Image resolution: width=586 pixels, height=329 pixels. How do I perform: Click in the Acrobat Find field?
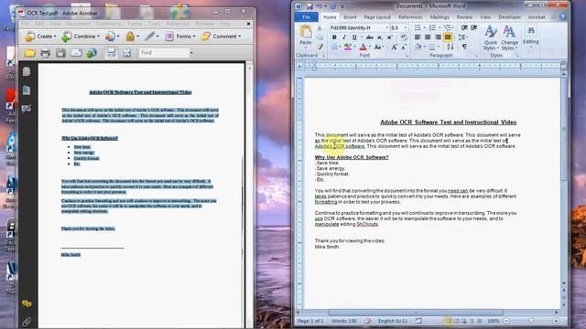[164, 53]
